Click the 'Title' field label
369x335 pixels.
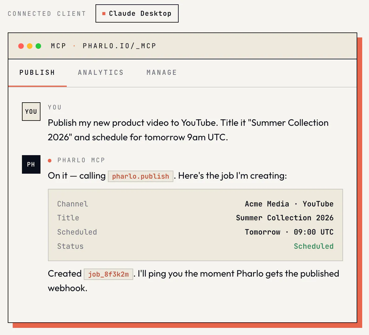tap(68, 218)
